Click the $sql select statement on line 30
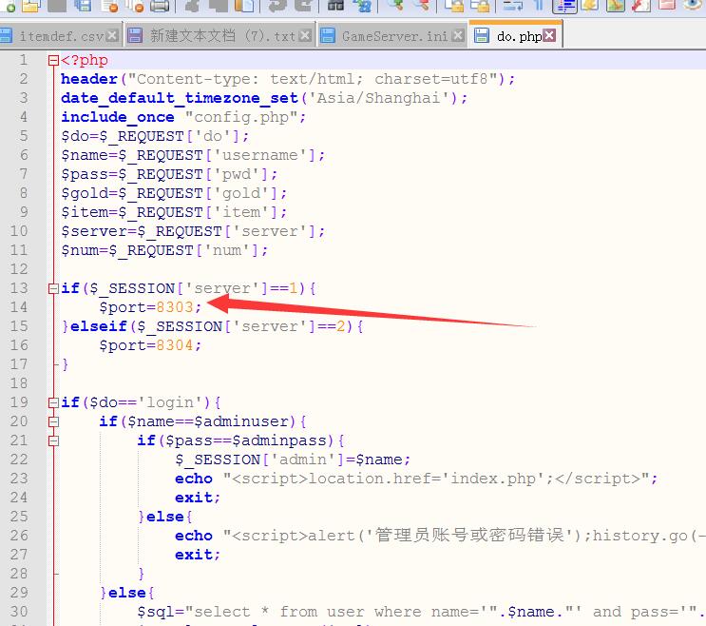Image resolution: width=706 pixels, height=626 pixels. tap(422, 612)
